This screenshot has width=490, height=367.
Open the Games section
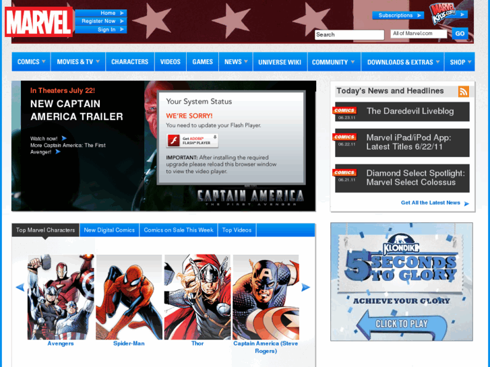click(202, 62)
